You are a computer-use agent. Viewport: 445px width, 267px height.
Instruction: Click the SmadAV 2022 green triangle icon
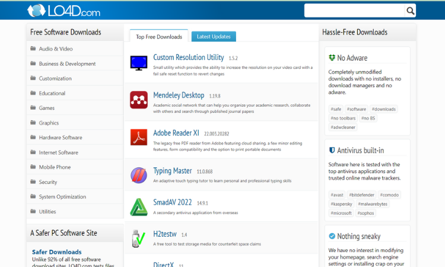point(139,207)
